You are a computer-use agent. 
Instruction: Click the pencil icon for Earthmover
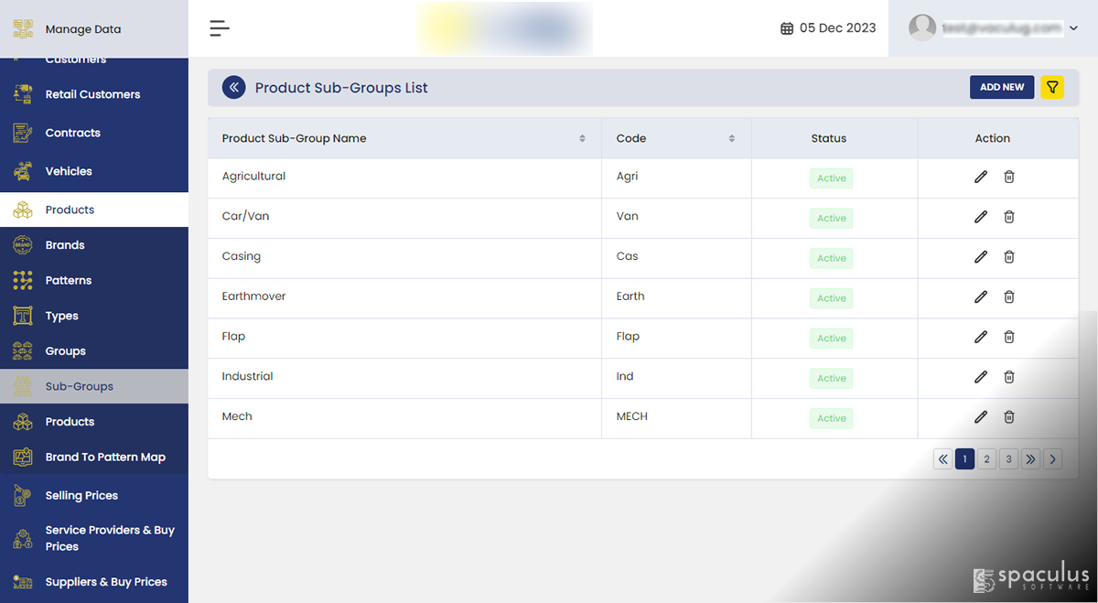(981, 296)
